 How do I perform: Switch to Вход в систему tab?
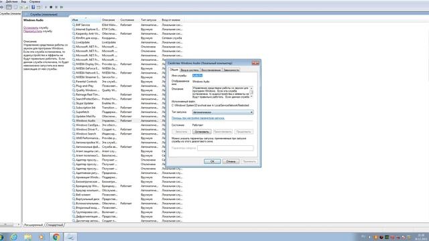(190, 70)
